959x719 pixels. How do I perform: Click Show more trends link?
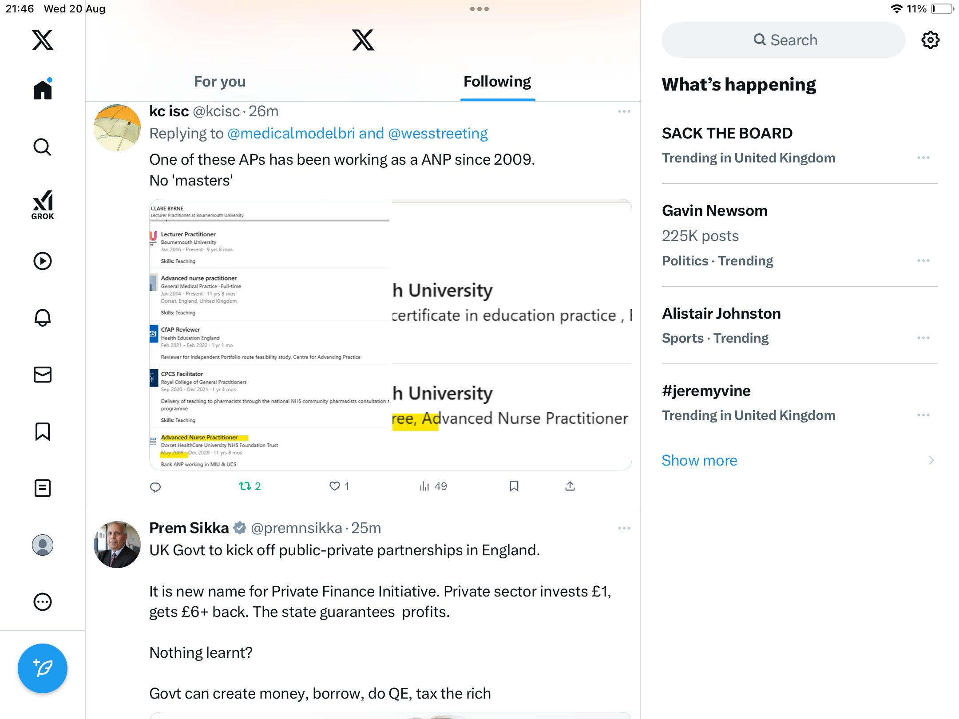point(699,460)
